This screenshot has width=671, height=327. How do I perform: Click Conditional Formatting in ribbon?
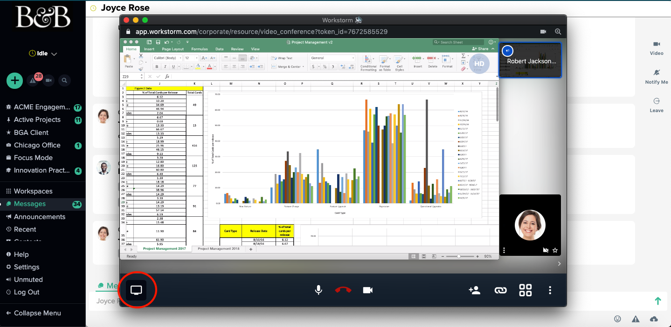coord(368,63)
